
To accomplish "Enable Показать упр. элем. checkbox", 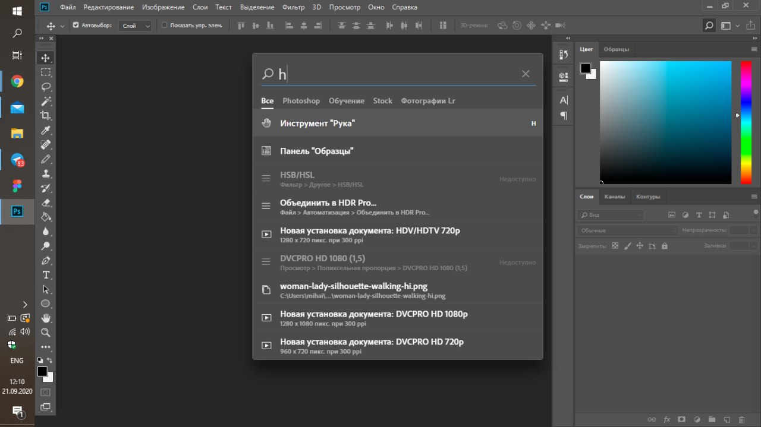I will tap(165, 26).
